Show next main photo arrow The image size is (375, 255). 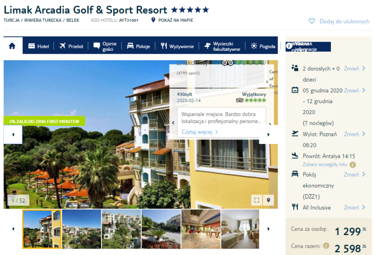coord(268,134)
